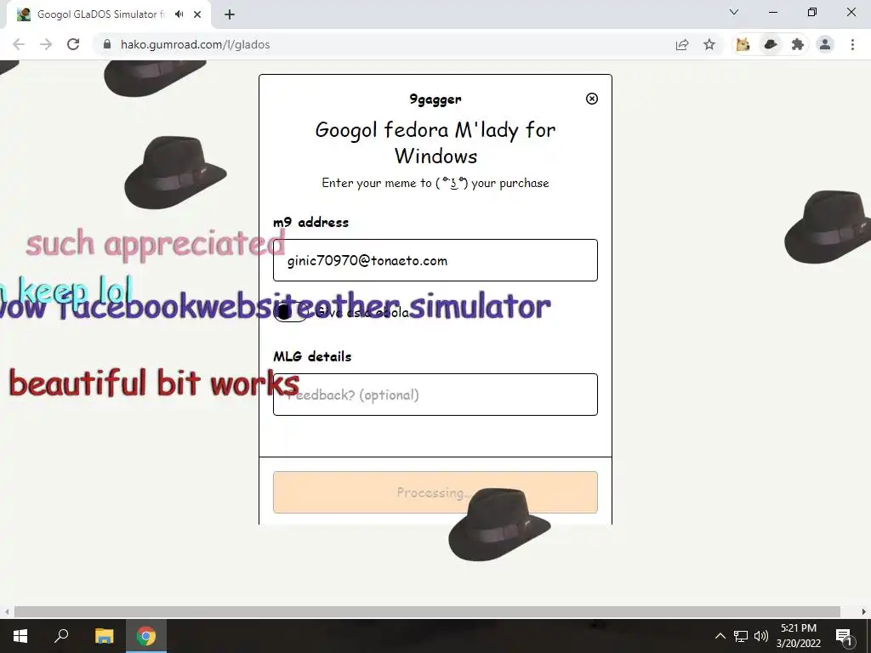
Task: Open the fedora hat extension icon
Action: pyautogui.click(x=771, y=44)
